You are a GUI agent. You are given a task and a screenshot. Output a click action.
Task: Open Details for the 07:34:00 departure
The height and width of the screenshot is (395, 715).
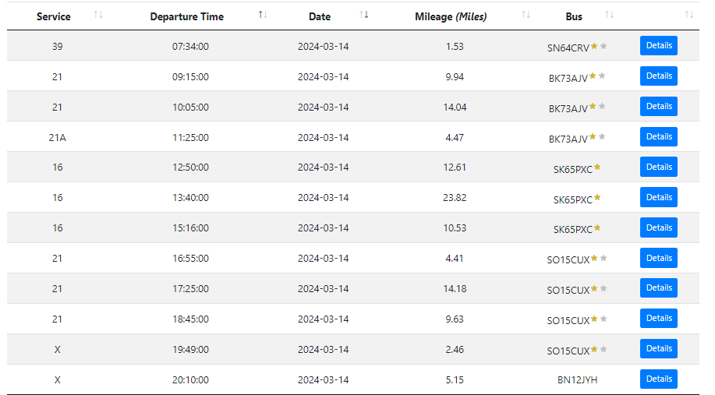pyautogui.click(x=658, y=46)
